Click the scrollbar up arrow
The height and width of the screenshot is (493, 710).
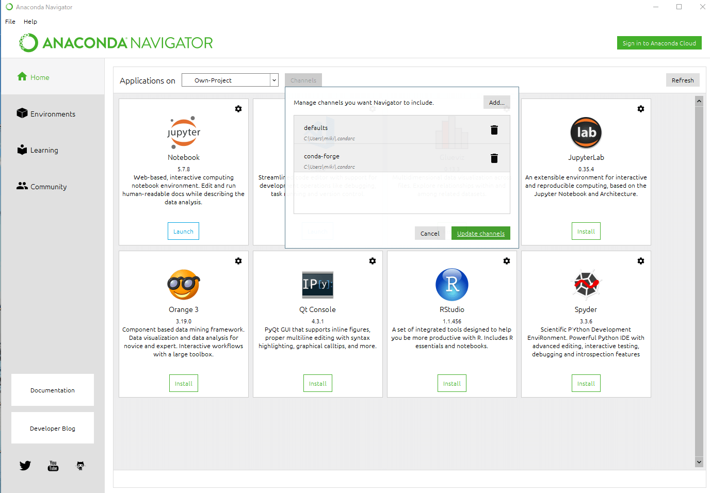coord(699,101)
